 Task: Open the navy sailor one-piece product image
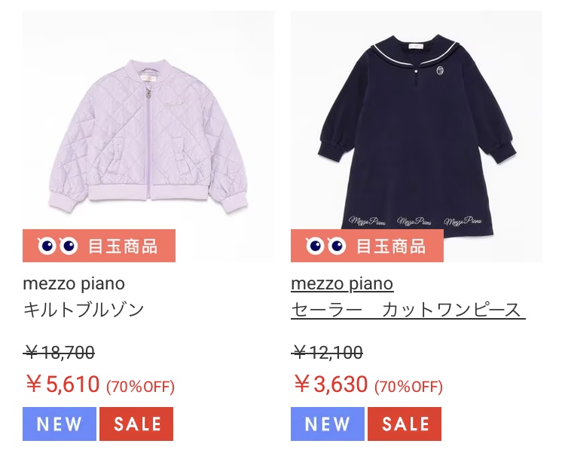(x=416, y=136)
